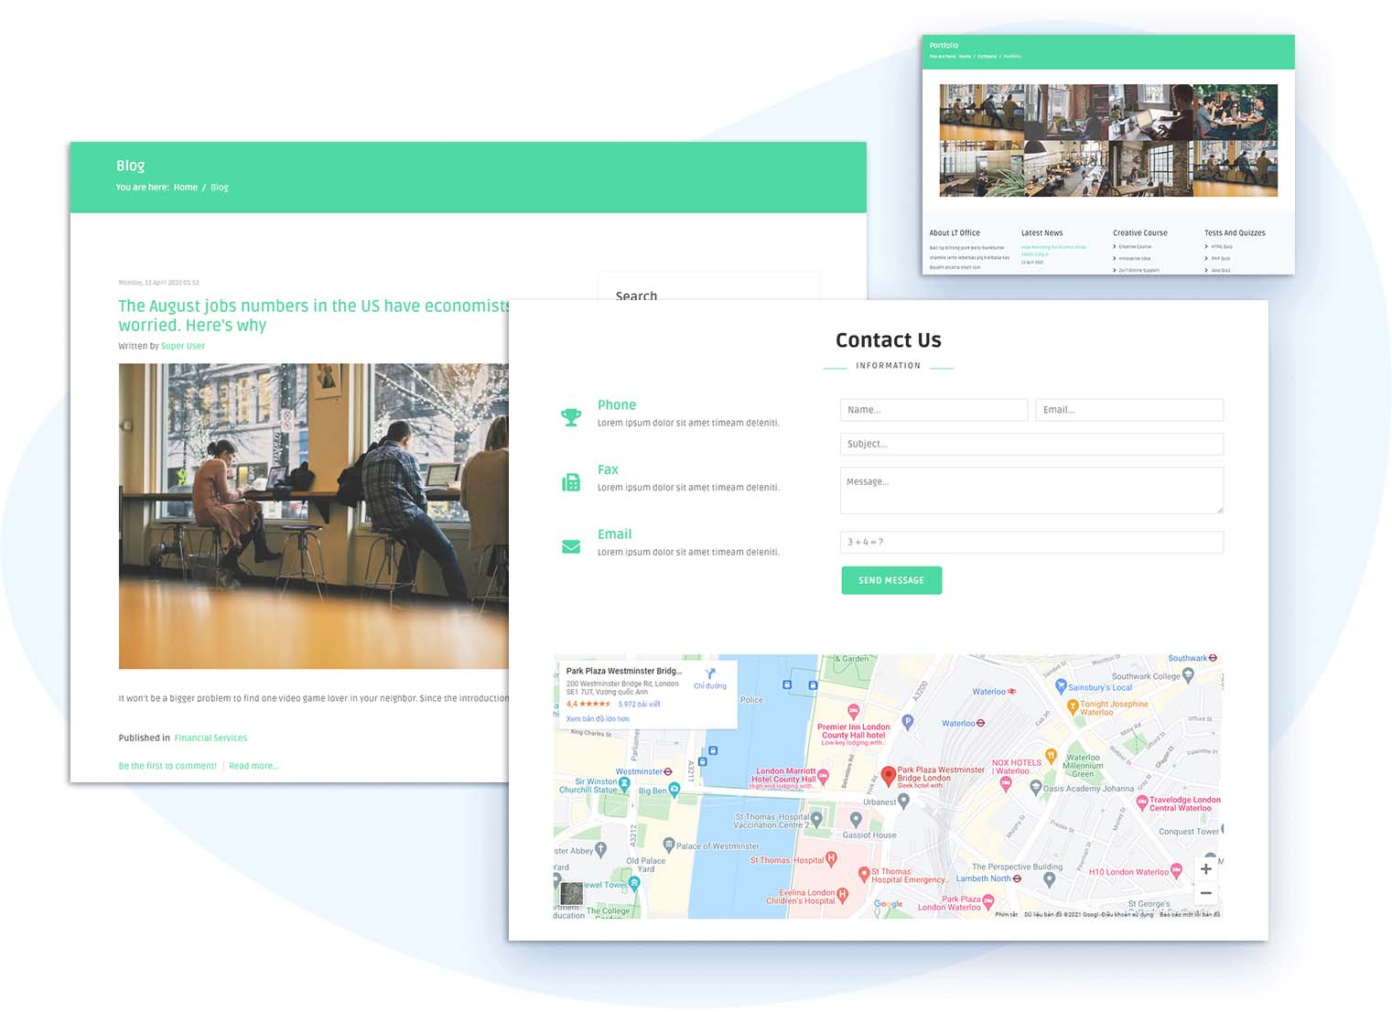The height and width of the screenshot is (1012, 1392).
Task: Click the blue parking P marker on map
Action: 908,722
